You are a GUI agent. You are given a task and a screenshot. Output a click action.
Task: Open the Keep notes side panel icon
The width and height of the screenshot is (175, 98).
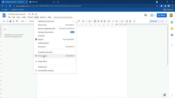172,29
